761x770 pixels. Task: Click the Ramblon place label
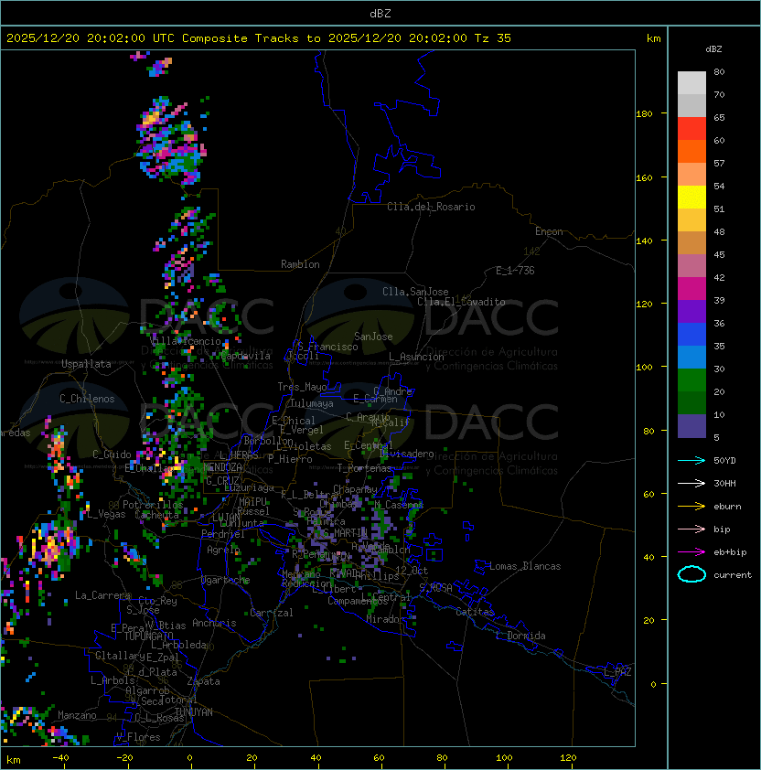click(x=300, y=264)
